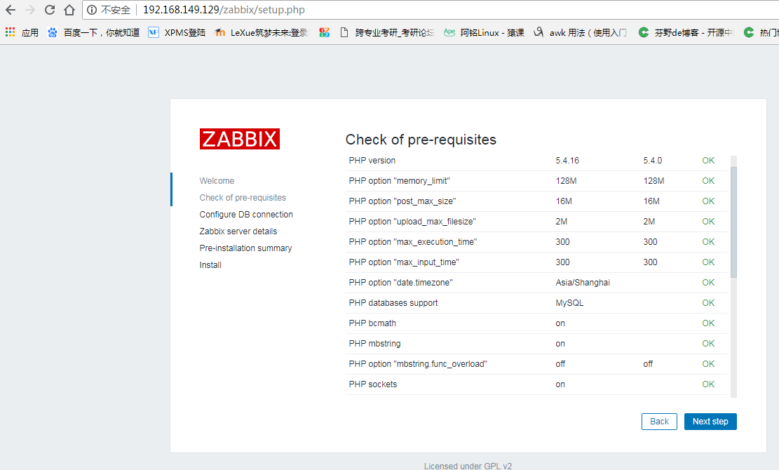Click the PHP version row label

pos(372,161)
